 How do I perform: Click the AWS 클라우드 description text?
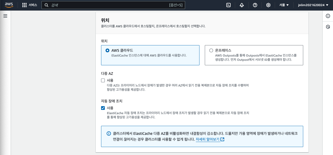pyautogui.click(x=149, y=55)
